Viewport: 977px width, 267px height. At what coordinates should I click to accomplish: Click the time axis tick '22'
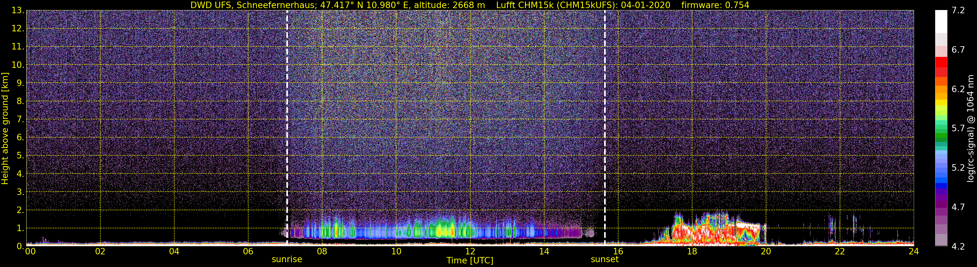pos(840,252)
